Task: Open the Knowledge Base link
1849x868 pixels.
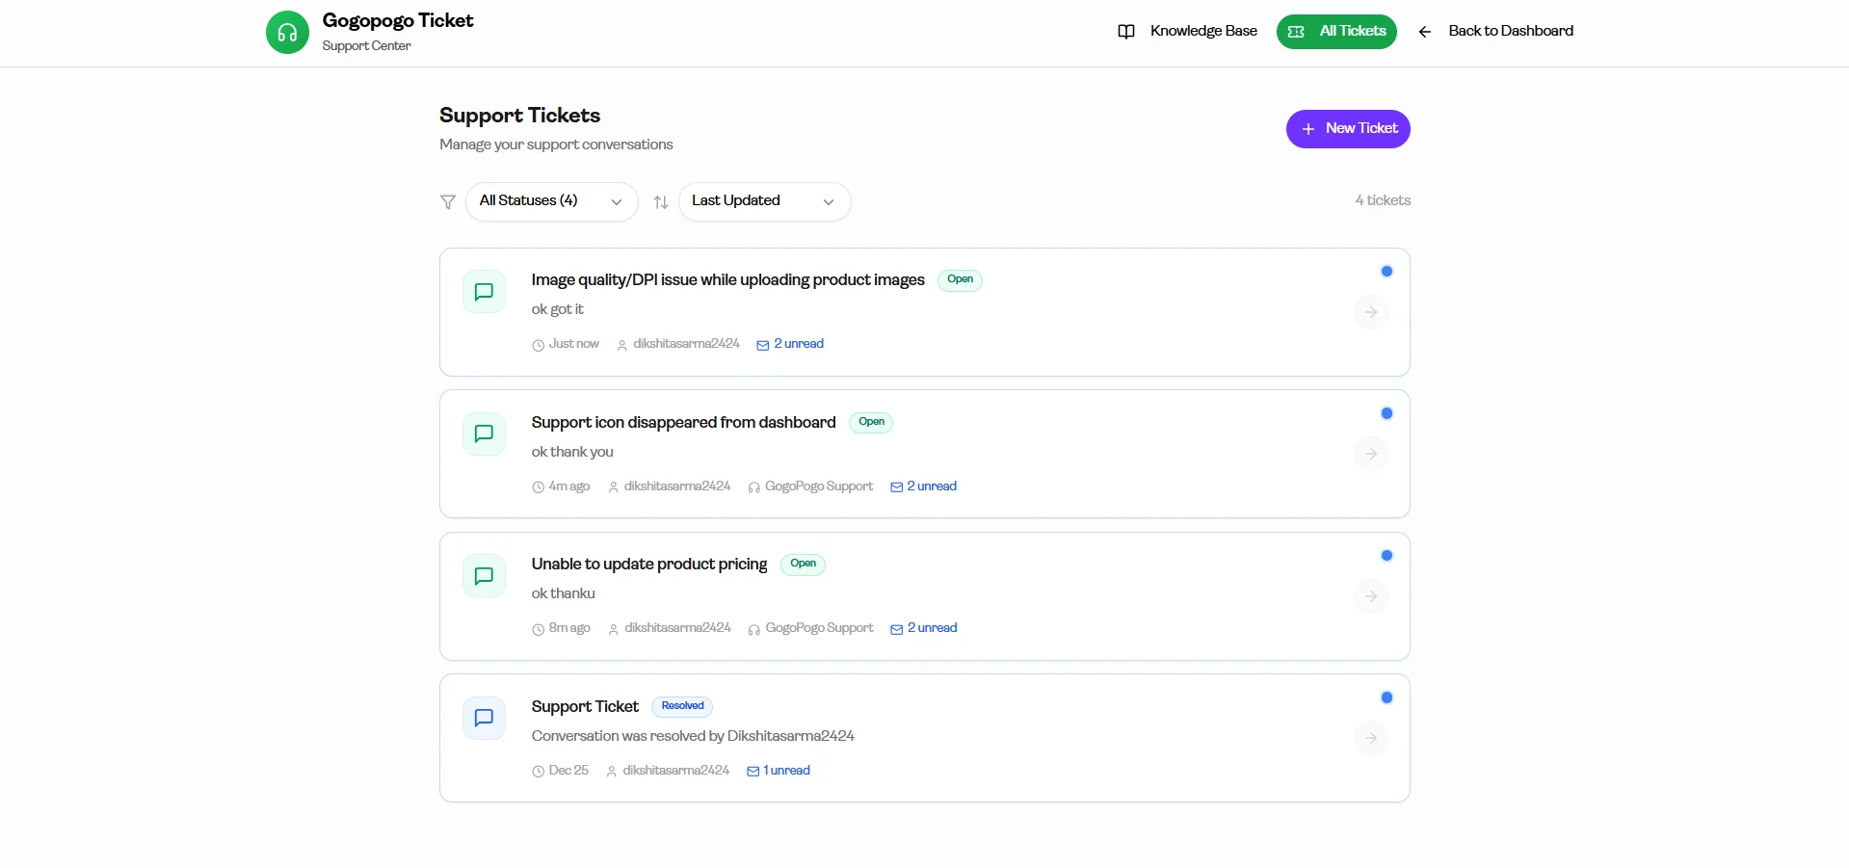Action: (1187, 31)
